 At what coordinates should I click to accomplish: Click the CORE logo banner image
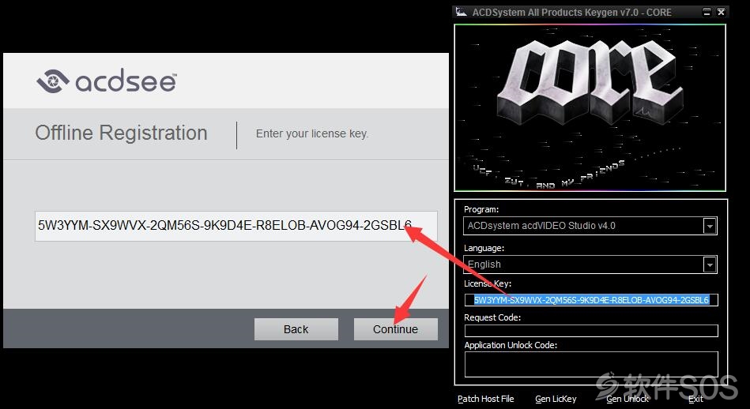pyautogui.click(x=590, y=107)
